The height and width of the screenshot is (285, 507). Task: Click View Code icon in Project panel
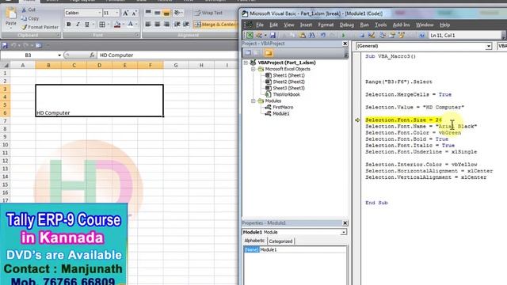[248, 53]
